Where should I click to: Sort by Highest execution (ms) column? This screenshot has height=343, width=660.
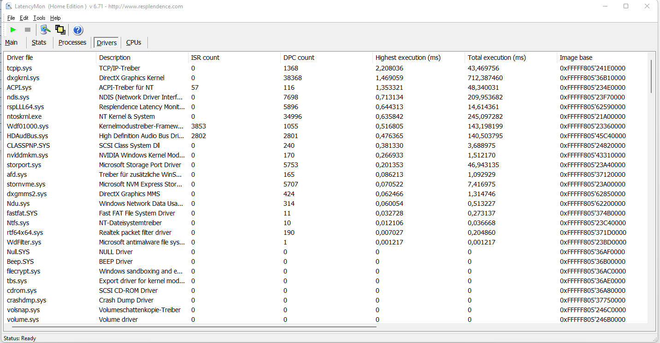click(408, 58)
